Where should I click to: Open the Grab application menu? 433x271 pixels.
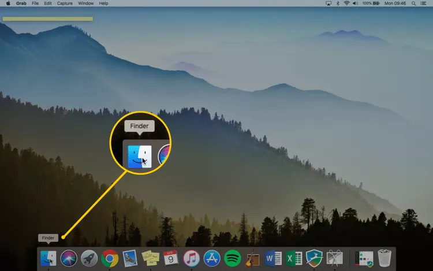(x=21, y=3)
